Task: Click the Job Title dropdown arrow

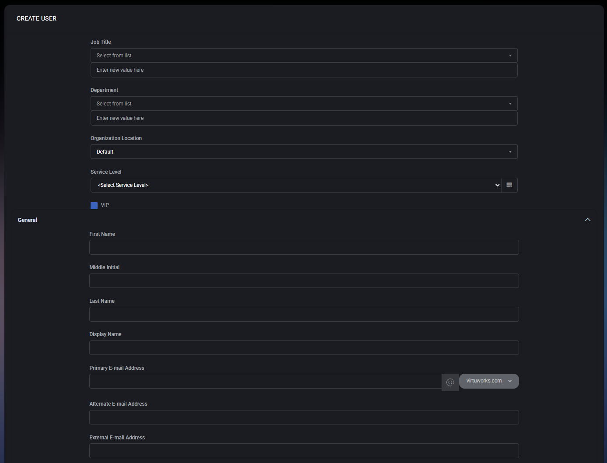Action: (510, 55)
